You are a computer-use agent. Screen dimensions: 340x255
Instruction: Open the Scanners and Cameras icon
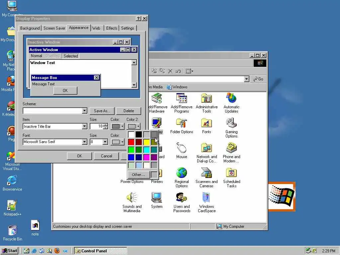click(207, 178)
